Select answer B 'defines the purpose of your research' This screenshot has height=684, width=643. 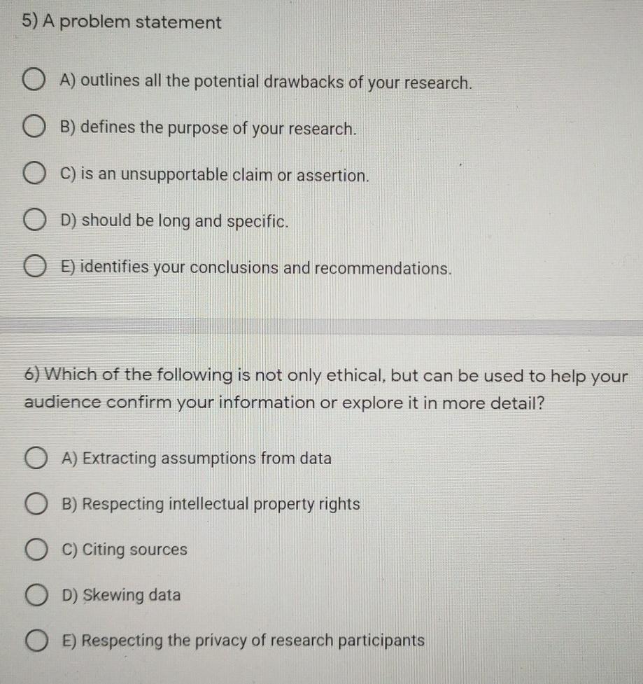click(34, 126)
